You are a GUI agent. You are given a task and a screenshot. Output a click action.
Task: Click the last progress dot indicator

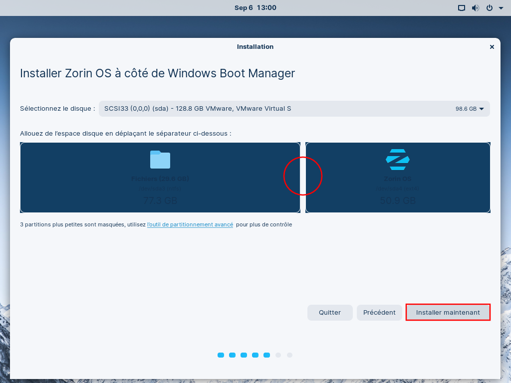pyautogui.click(x=289, y=355)
